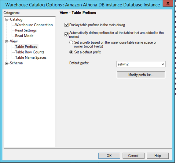Image resolution: width=176 pixels, height=163 pixels.
Task: Open Table Row Counts category
Action: [x=30, y=52]
